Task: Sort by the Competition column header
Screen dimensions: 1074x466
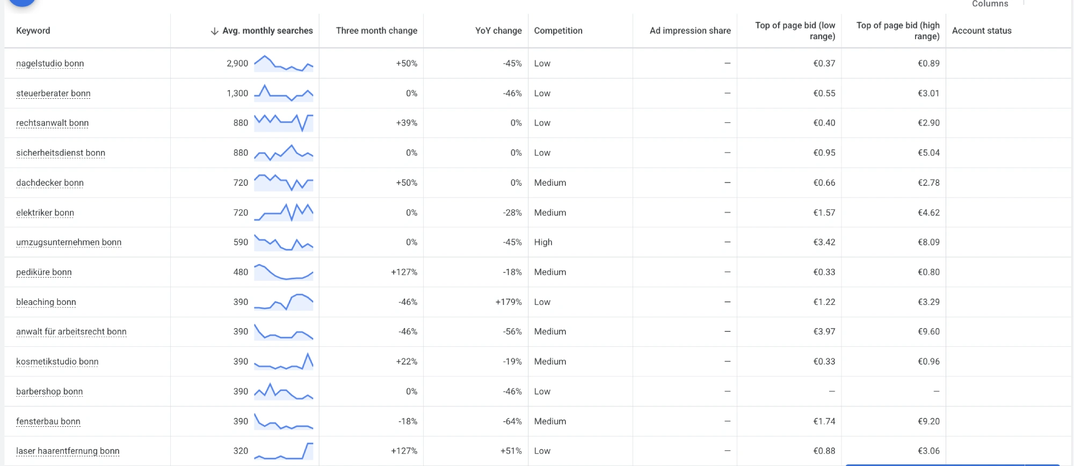Action: coord(558,31)
